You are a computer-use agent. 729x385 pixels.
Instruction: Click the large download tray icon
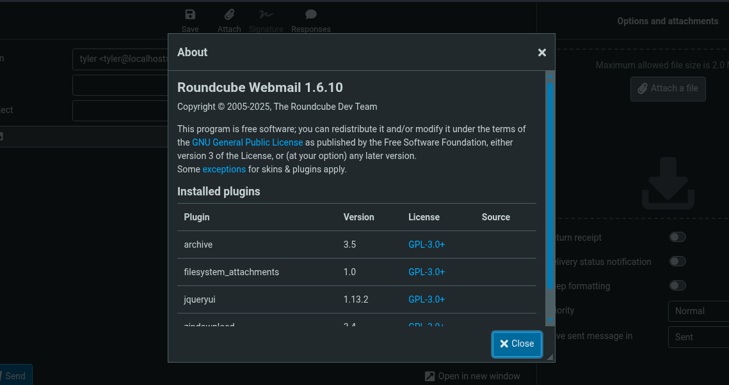tap(668, 184)
